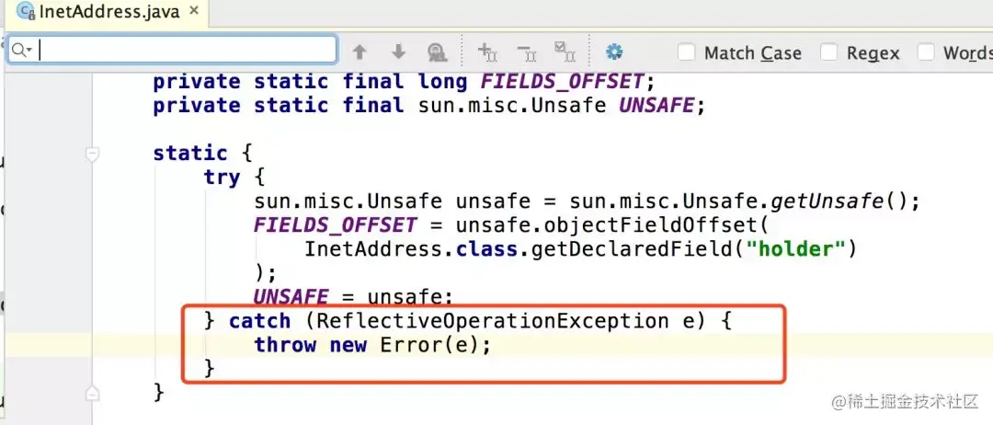The width and height of the screenshot is (993, 425).
Task: Click the Java class icon on the tab
Action: click(x=26, y=11)
